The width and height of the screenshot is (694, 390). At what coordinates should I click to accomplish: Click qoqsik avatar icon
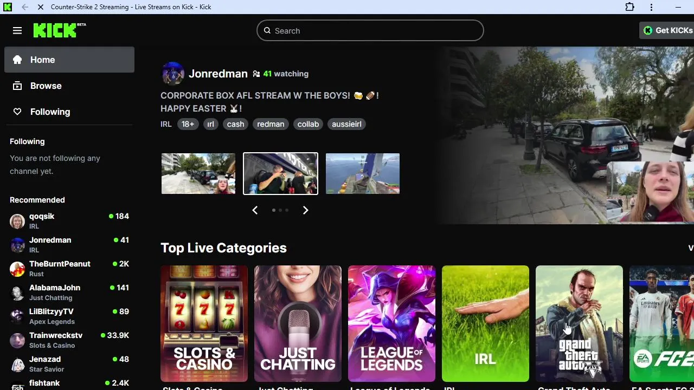click(x=17, y=221)
